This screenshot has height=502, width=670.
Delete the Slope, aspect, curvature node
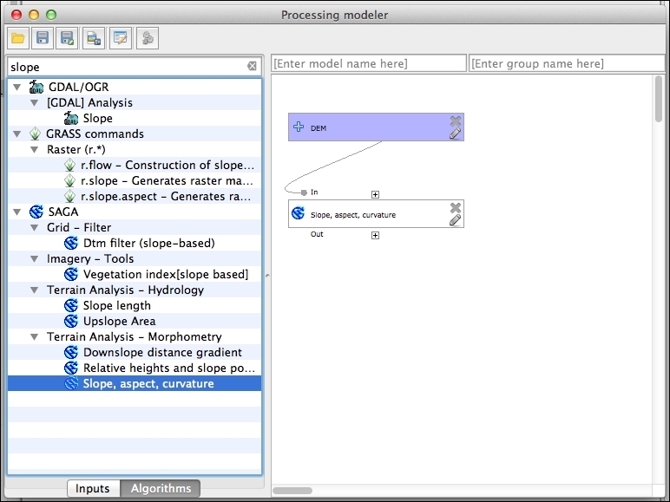click(x=455, y=207)
